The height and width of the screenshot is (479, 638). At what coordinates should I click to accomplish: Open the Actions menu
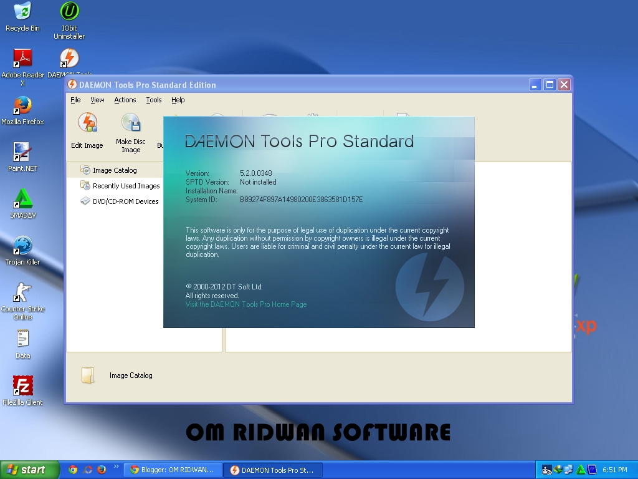coord(125,100)
